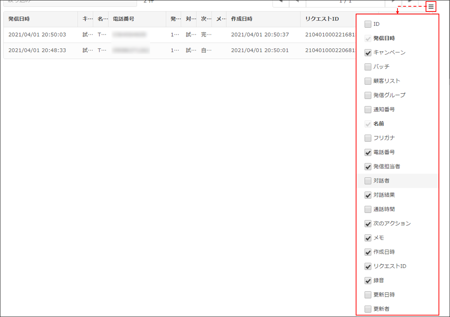The width and height of the screenshot is (450, 317).
Task: Enable the フリガナ column checkbox
Action: [368, 138]
